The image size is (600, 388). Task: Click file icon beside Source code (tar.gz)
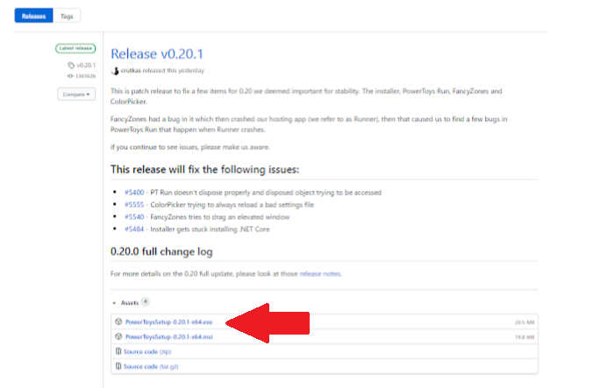118,366
